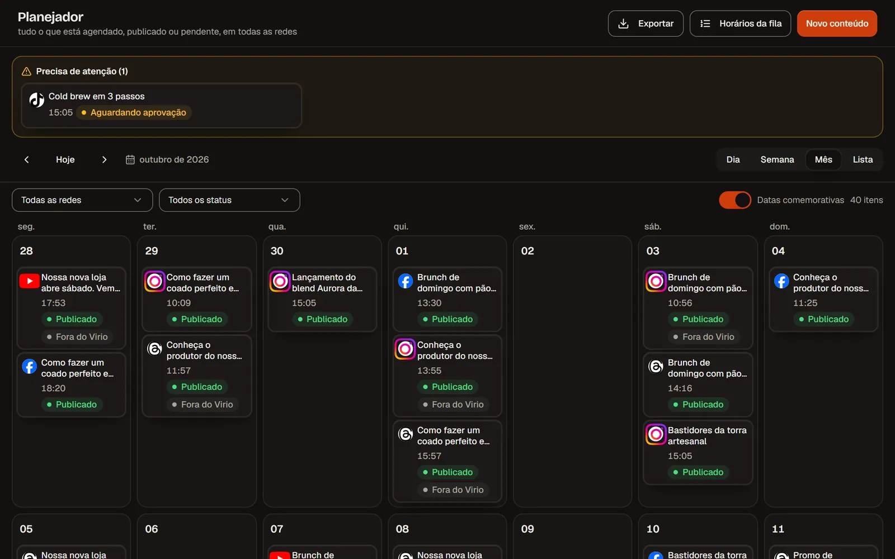The width and height of the screenshot is (895, 559).
Task: Click the 40 itens count
Action: point(866,200)
